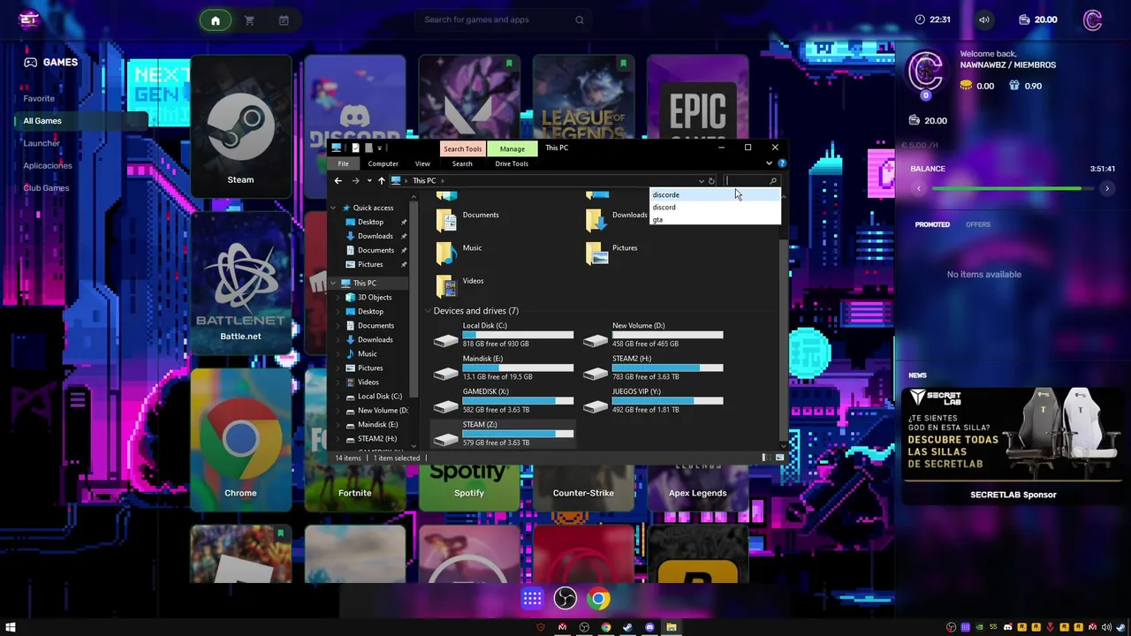
Task: Click the home icon in launcher top bar
Action: click(x=215, y=20)
